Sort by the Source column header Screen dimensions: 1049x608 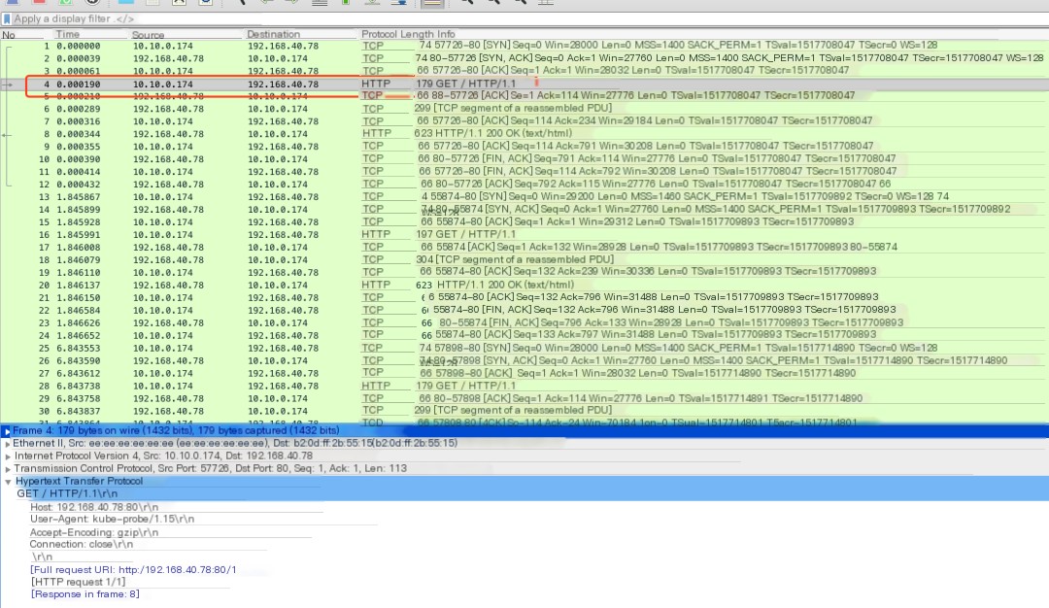tap(148, 35)
